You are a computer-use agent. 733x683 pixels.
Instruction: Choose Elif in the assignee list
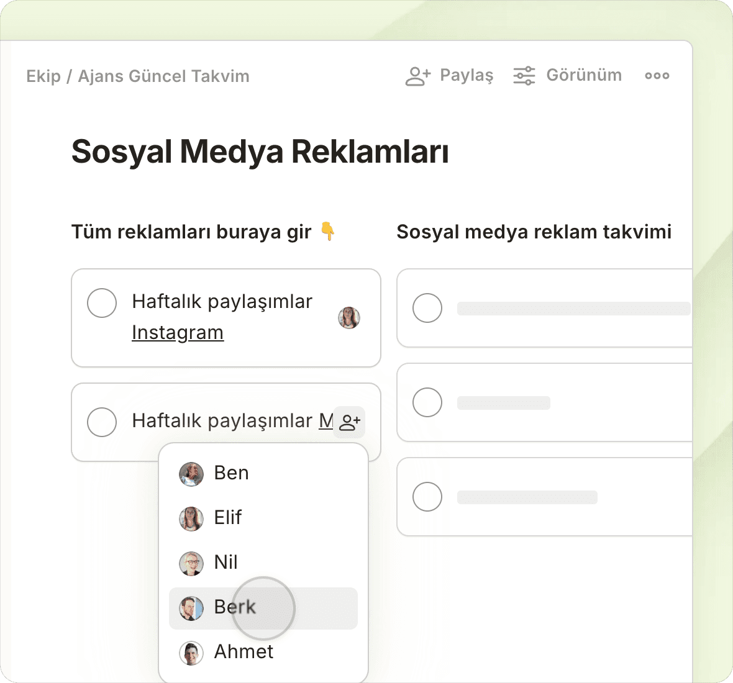coord(228,518)
